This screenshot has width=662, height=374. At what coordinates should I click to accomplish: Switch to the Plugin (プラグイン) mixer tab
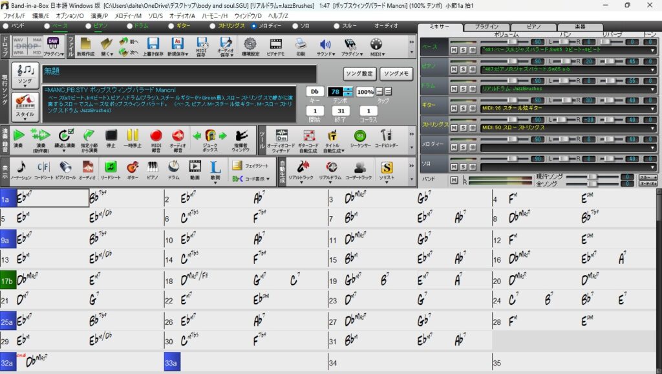tap(486, 27)
